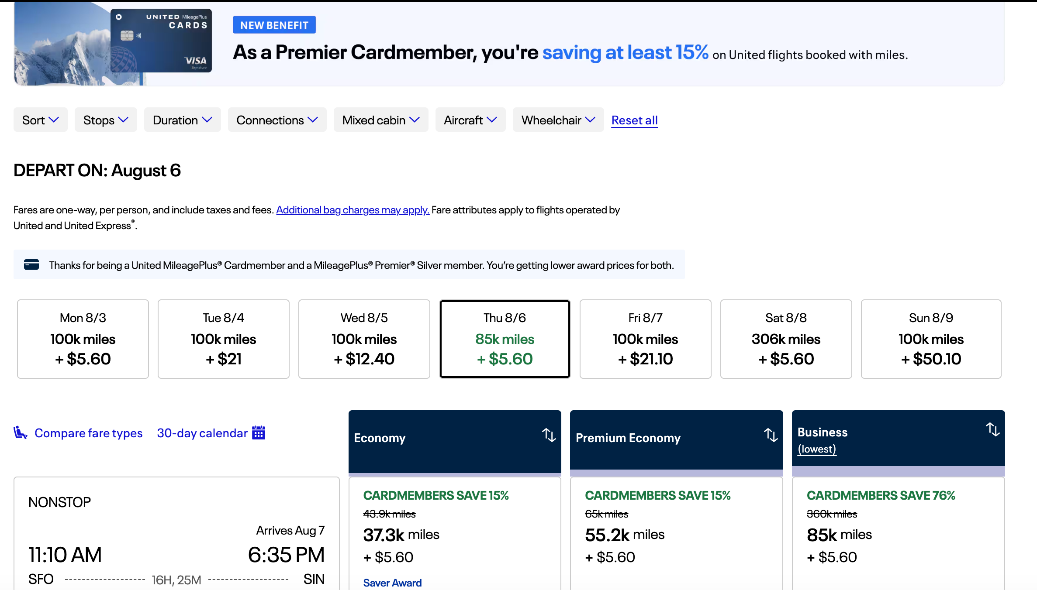
Task: Expand the Aircraft filter chevron
Action: (x=492, y=120)
